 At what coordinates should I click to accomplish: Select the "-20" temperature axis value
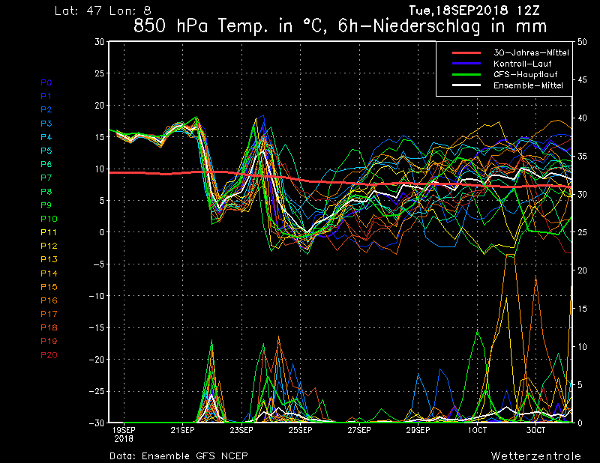coord(97,360)
